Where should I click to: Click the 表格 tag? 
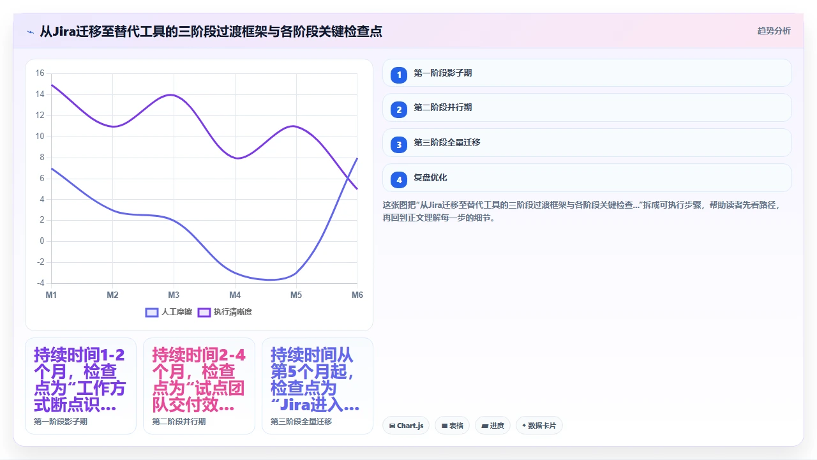(452, 426)
